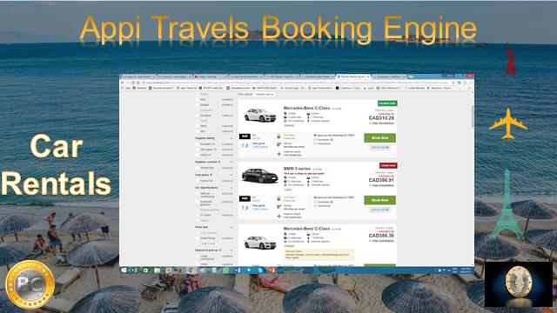Check the Very good supplier rating filter
The image size is (557, 313).
(x=198, y=150)
